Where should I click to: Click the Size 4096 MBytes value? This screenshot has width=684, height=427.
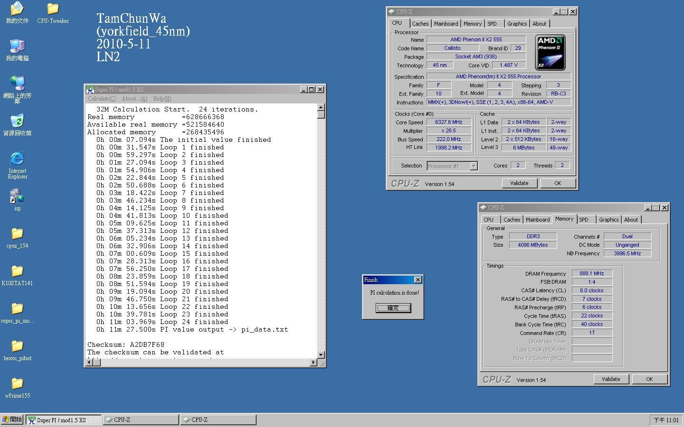pyautogui.click(x=533, y=245)
